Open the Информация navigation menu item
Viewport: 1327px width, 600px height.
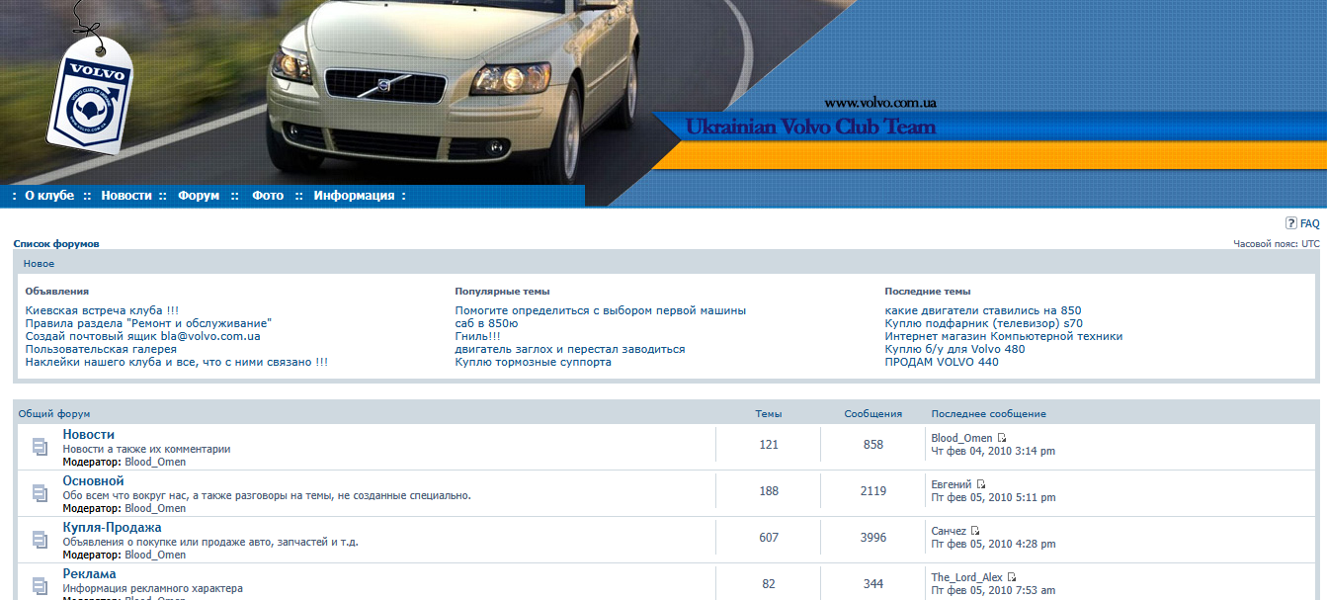pyautogui.click(x=354, y=196)
